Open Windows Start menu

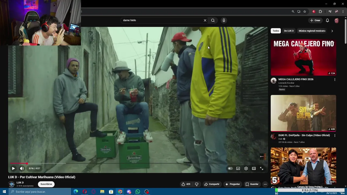click(x=4, y=192)
